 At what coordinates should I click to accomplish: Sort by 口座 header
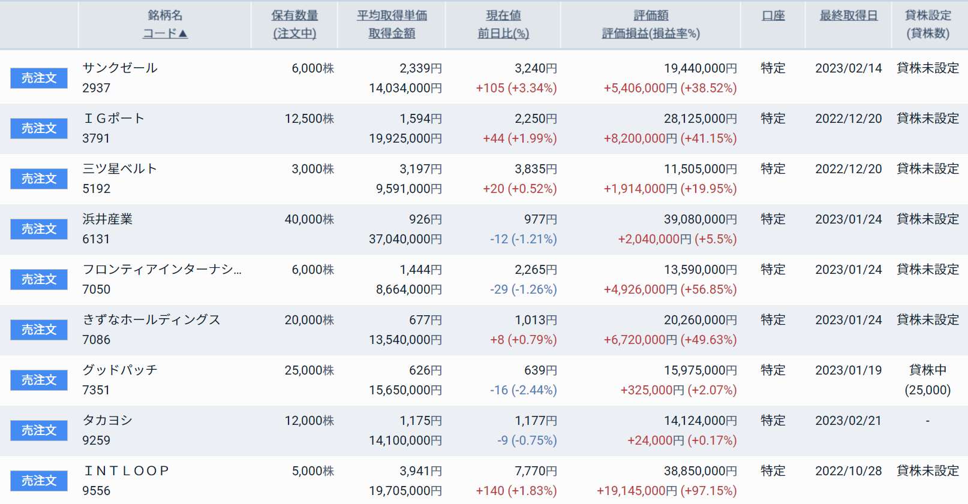[773, 16]
